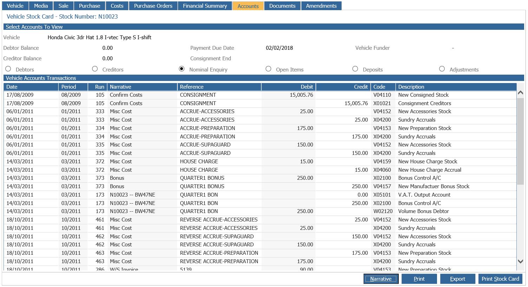Export the transactions with the Export button
This screenshot has height=287, width=528.
[457, 279]
